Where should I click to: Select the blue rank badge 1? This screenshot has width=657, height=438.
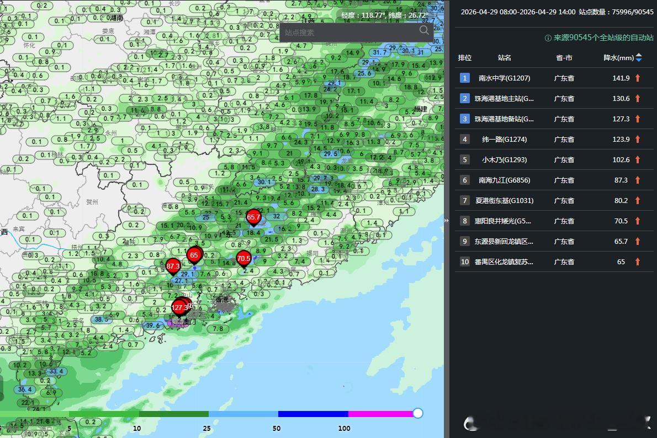[464, 78]
